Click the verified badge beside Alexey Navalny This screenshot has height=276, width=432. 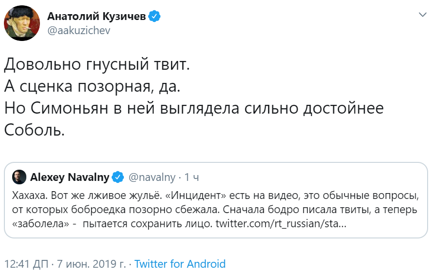coord(118,177)
